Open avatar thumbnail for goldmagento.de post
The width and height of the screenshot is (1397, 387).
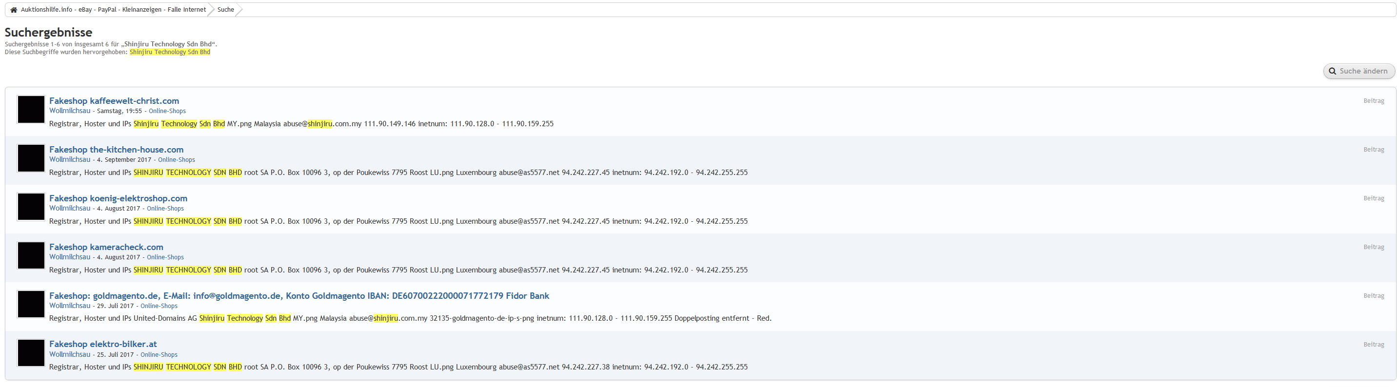(31, 304)
